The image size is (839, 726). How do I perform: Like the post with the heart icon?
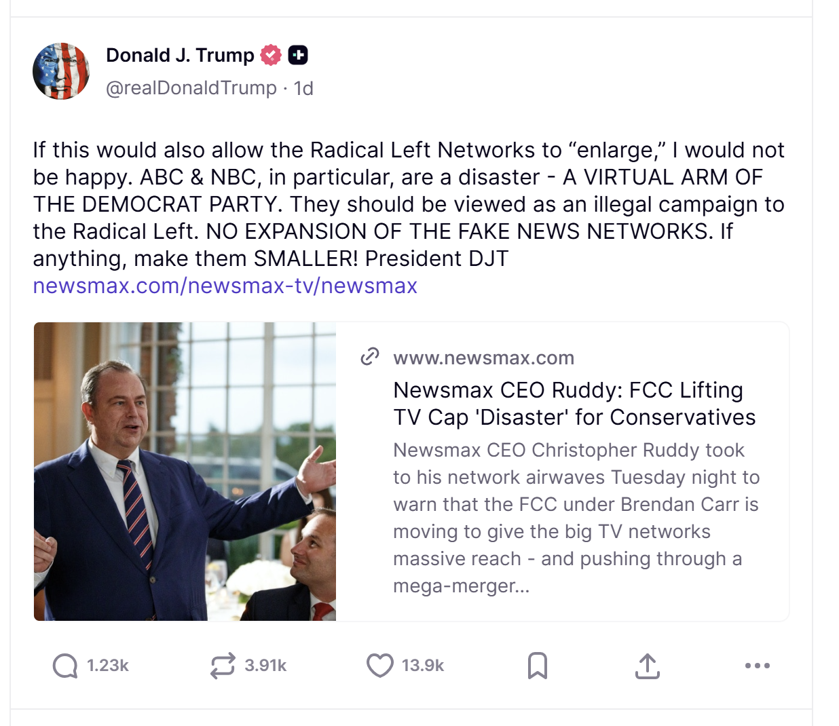pyautogui.click(x=379, y=666)
